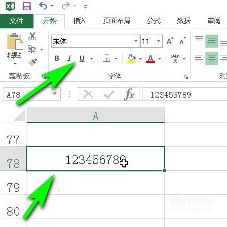Redo the action with the redo arrow
The height and width of the screenshot is (227, 227).
click(66, 6)
